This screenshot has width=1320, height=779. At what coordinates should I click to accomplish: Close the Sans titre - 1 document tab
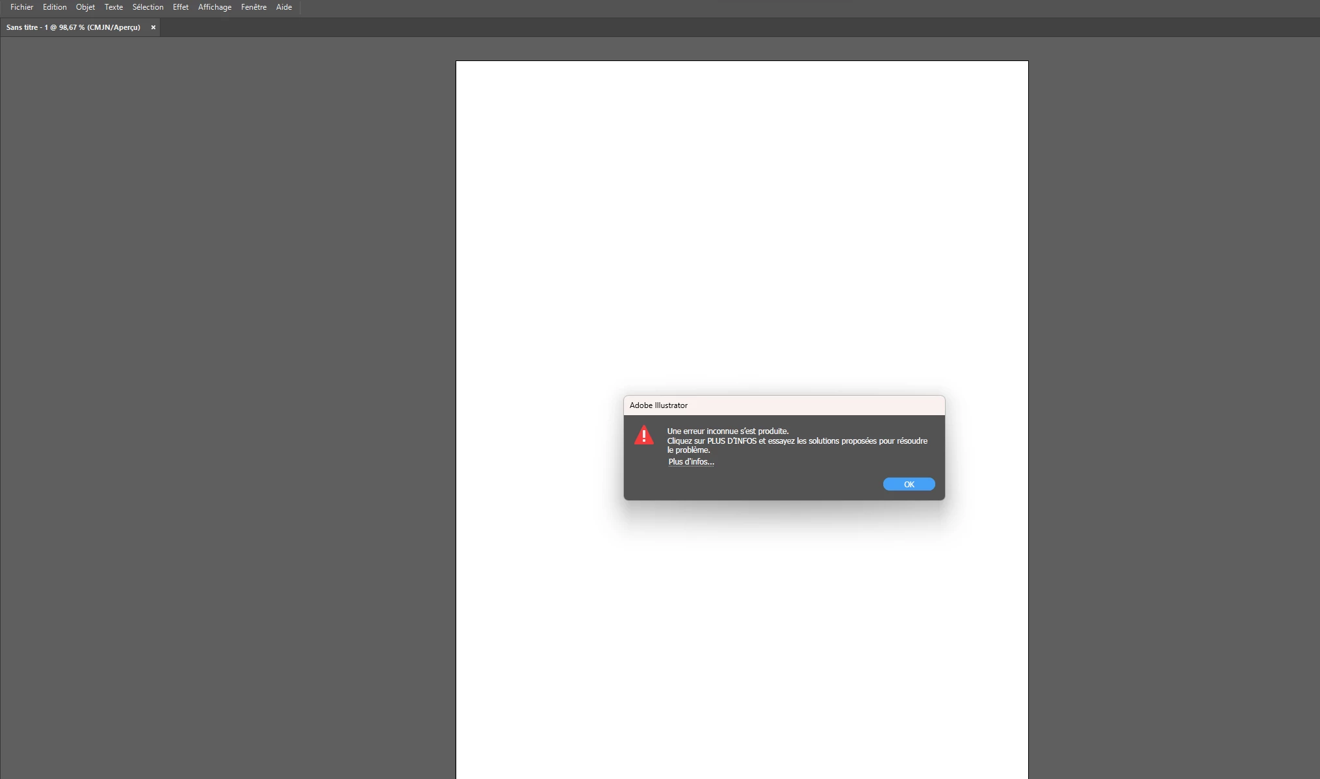coord(153,27)
